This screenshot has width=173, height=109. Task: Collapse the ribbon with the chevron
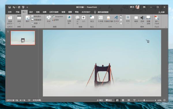tap(166, 27)
